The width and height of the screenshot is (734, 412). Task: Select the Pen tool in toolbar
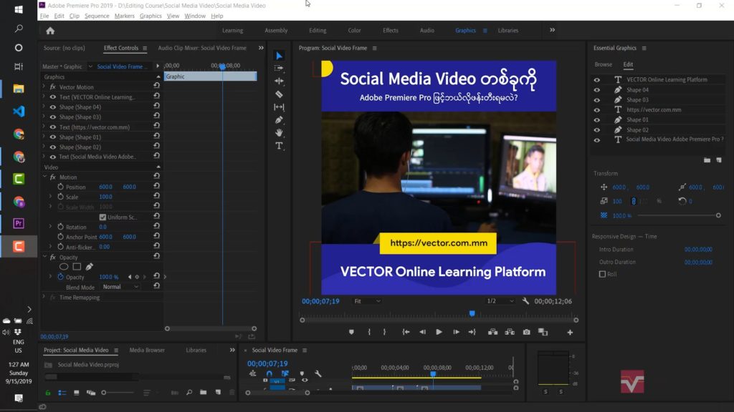point(279,120)
